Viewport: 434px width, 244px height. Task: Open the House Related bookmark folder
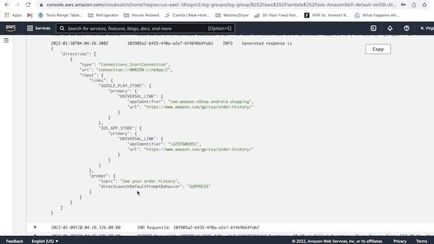pos(142,15)
